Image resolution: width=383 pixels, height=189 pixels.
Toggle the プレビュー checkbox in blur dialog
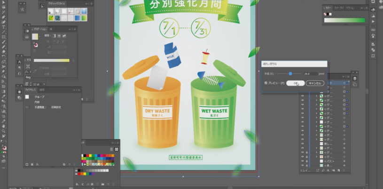(x=266, y=83)
